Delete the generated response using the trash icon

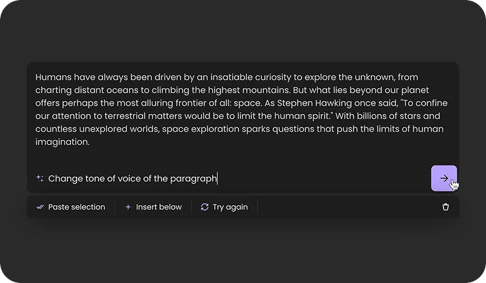446,207
